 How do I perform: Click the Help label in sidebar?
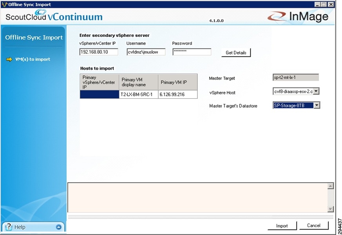pyautogui.click(x=20, y=227)
